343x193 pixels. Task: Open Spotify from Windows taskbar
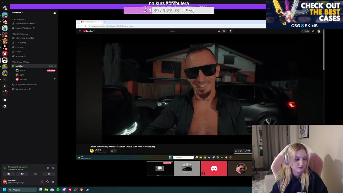(58, 190)
